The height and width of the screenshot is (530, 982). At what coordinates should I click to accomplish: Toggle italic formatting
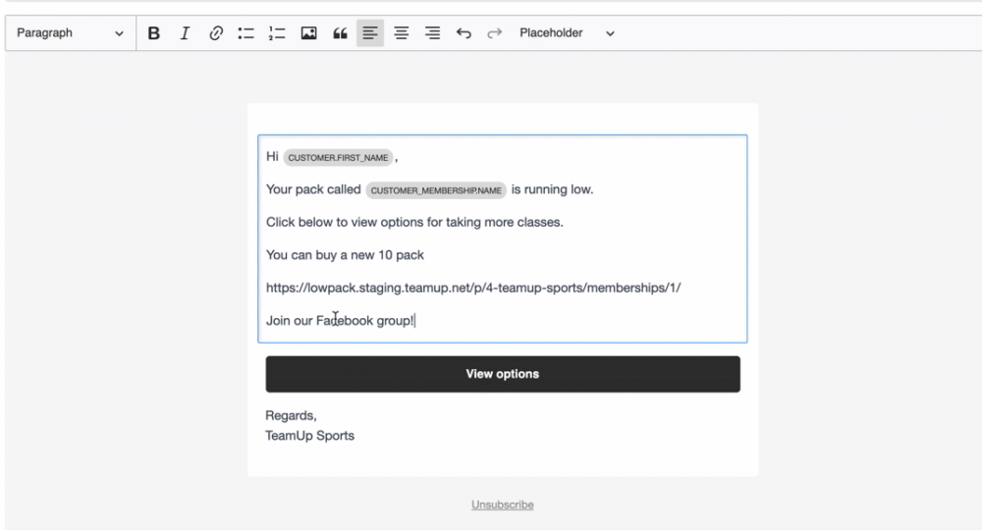(184, 33)
